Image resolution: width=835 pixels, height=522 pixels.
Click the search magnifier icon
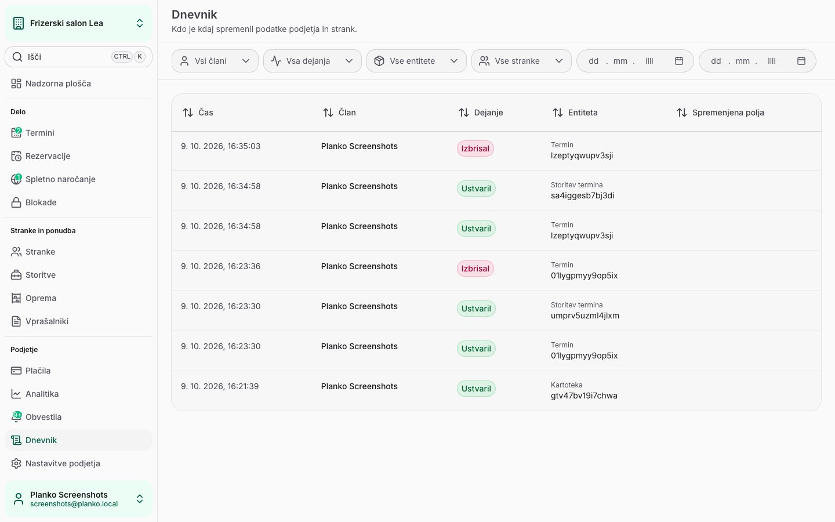click(x=17, y=57)
